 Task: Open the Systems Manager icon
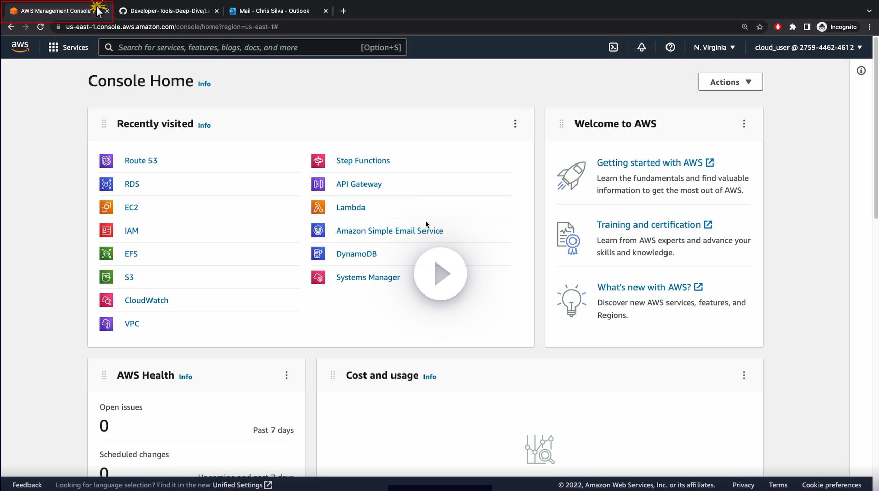click(x=318, y=277)
